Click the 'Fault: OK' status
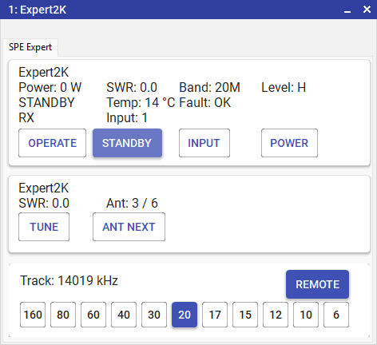 pyautogui.click(x=205, y=102)
